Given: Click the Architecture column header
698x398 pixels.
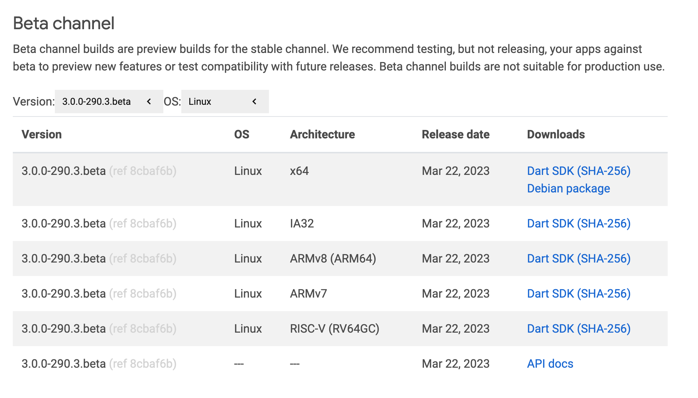Looking at the screenshot, I should [322, 134].
